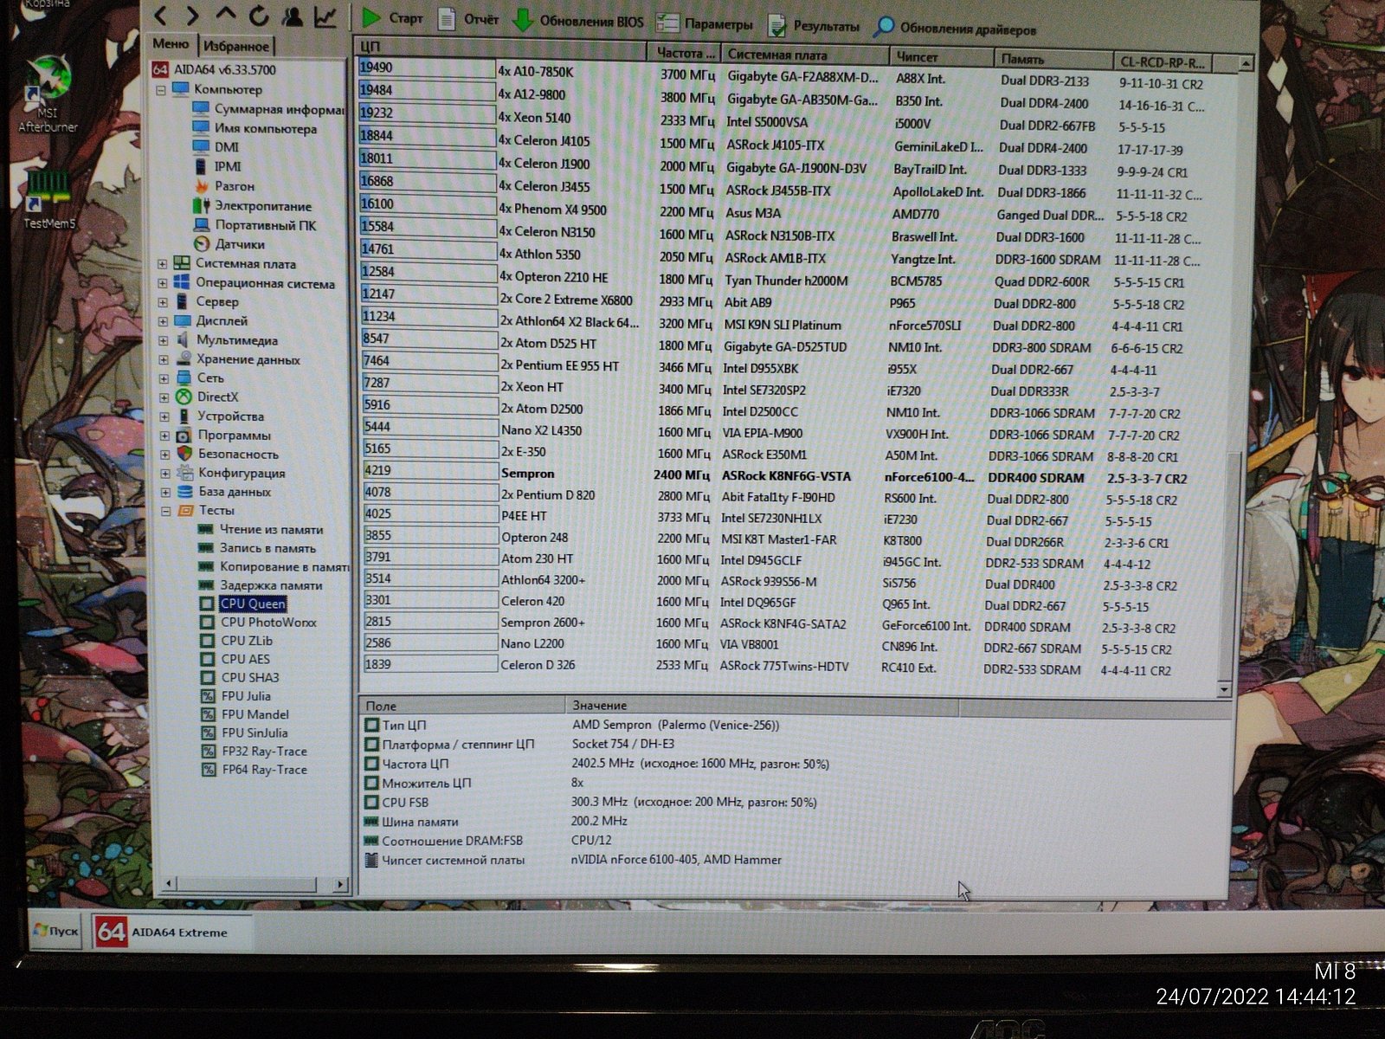
Task: Click the Значение column header in details
Action: click(x=762, y=706)
